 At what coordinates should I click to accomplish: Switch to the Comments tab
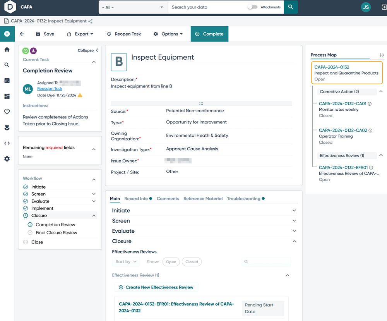[168, 199]
